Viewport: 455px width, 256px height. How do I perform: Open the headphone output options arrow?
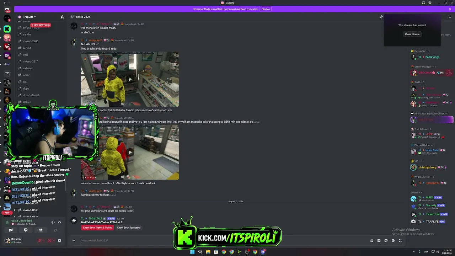click(54, 241)
